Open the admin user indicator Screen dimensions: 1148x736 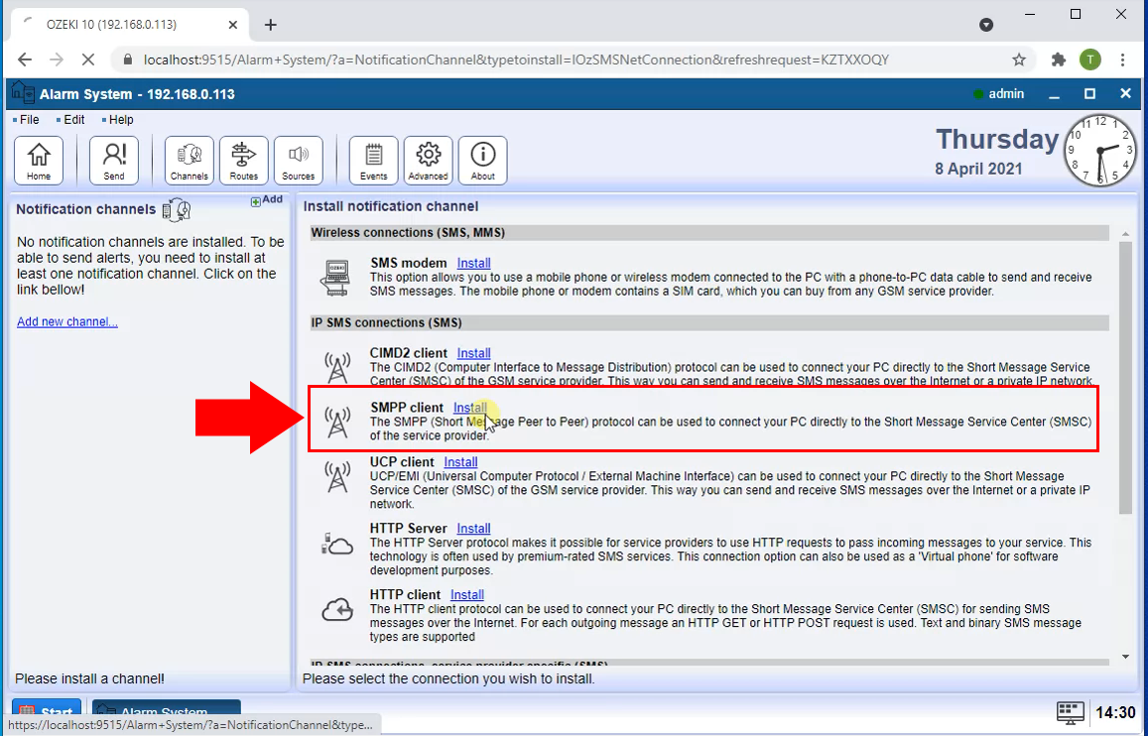[x=999, y=93]
